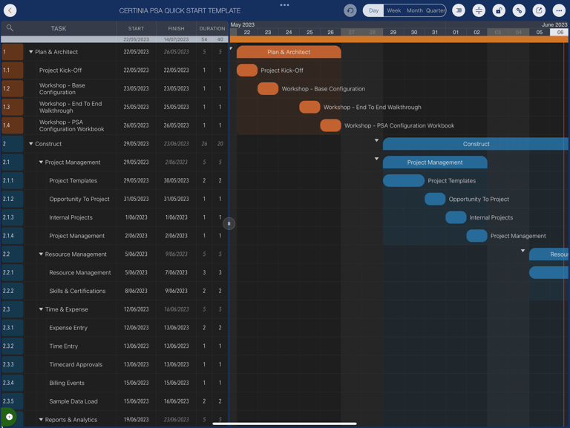Click row number 2.3.5 cell

pos(13,401)
